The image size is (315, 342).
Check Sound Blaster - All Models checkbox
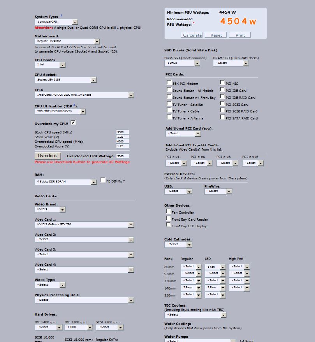(169, 89)
